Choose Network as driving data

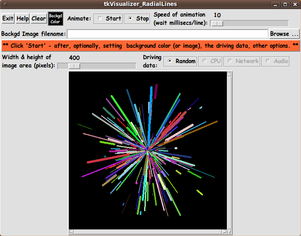coord(241,61)
